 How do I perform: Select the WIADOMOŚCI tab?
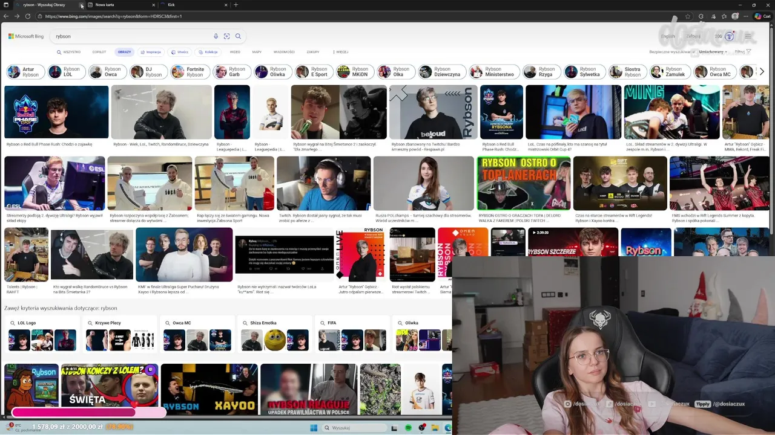tap(284, 52)
